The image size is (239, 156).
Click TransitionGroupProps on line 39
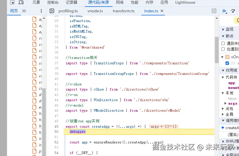pyautogui.click(x=114, y=74)
